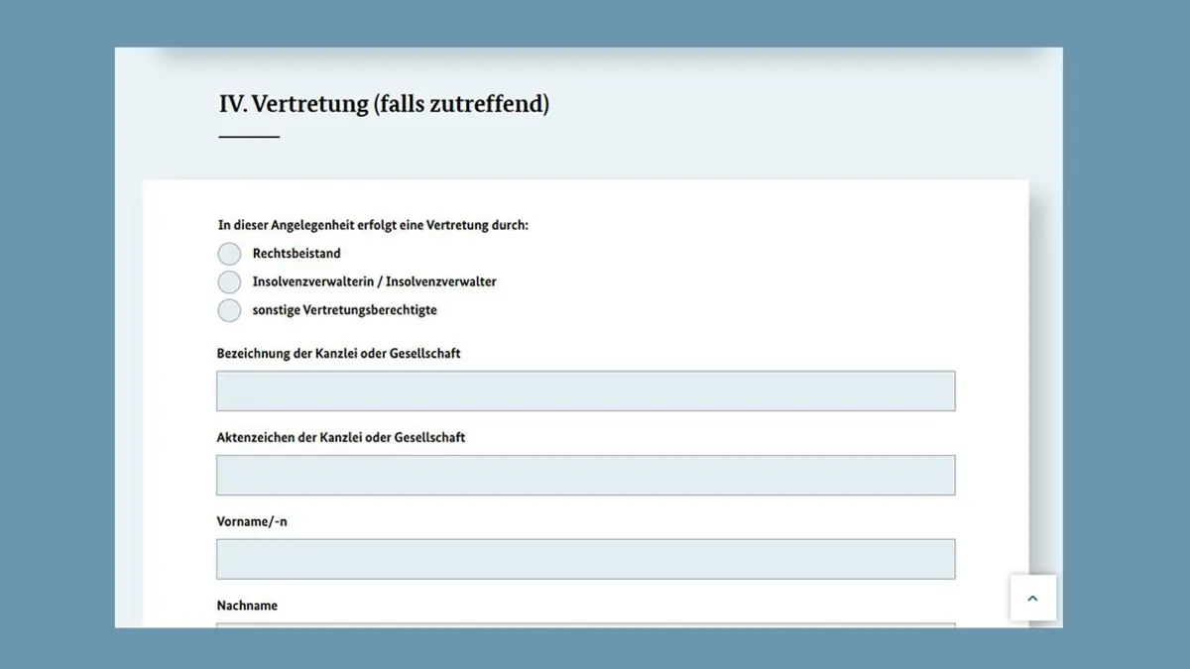The height and width of the screenshot is (669, 1190).
Task: Click the Bezeichnung der Kanzlei input field
Action: (x=586, y=391)
